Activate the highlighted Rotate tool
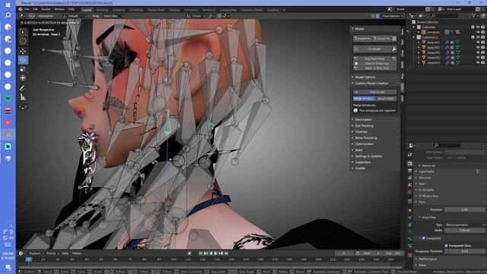This screenshot has height=274, width=487. pos(23,59)
